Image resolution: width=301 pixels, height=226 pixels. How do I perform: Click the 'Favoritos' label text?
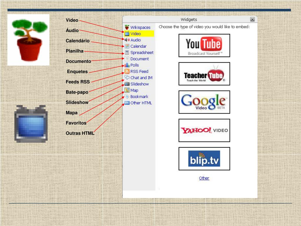click(x=76, y=123)
